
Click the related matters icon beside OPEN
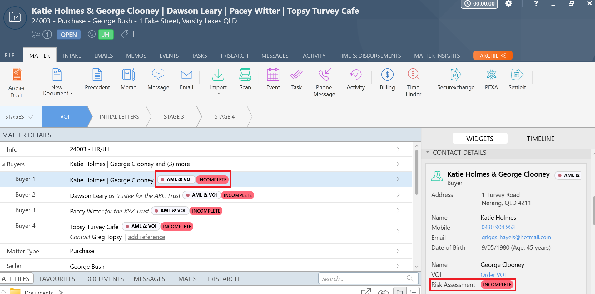36,34
